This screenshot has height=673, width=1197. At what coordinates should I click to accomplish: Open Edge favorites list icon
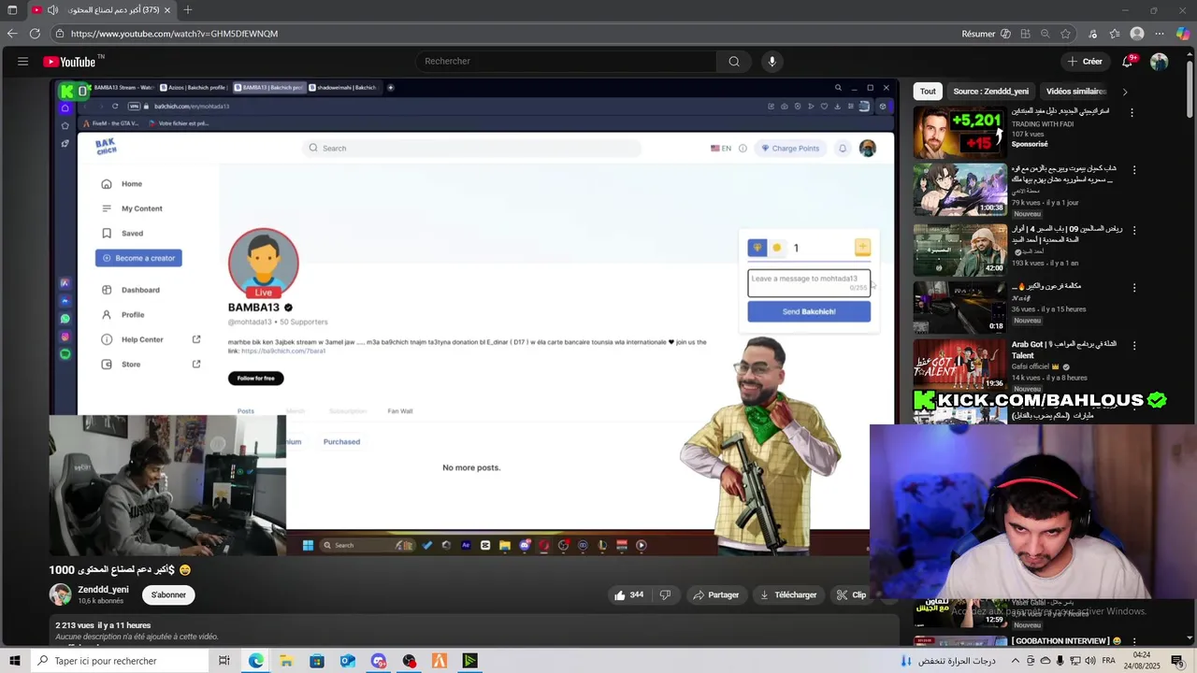(x=1115, y=34)
